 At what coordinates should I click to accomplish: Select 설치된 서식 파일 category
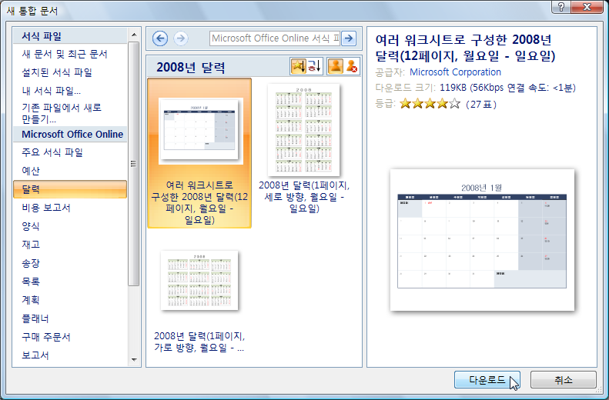(57, 72)
